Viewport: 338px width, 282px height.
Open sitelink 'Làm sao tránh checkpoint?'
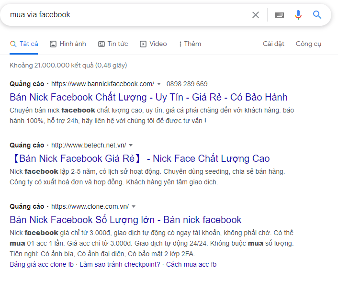[x=120, y=264]
